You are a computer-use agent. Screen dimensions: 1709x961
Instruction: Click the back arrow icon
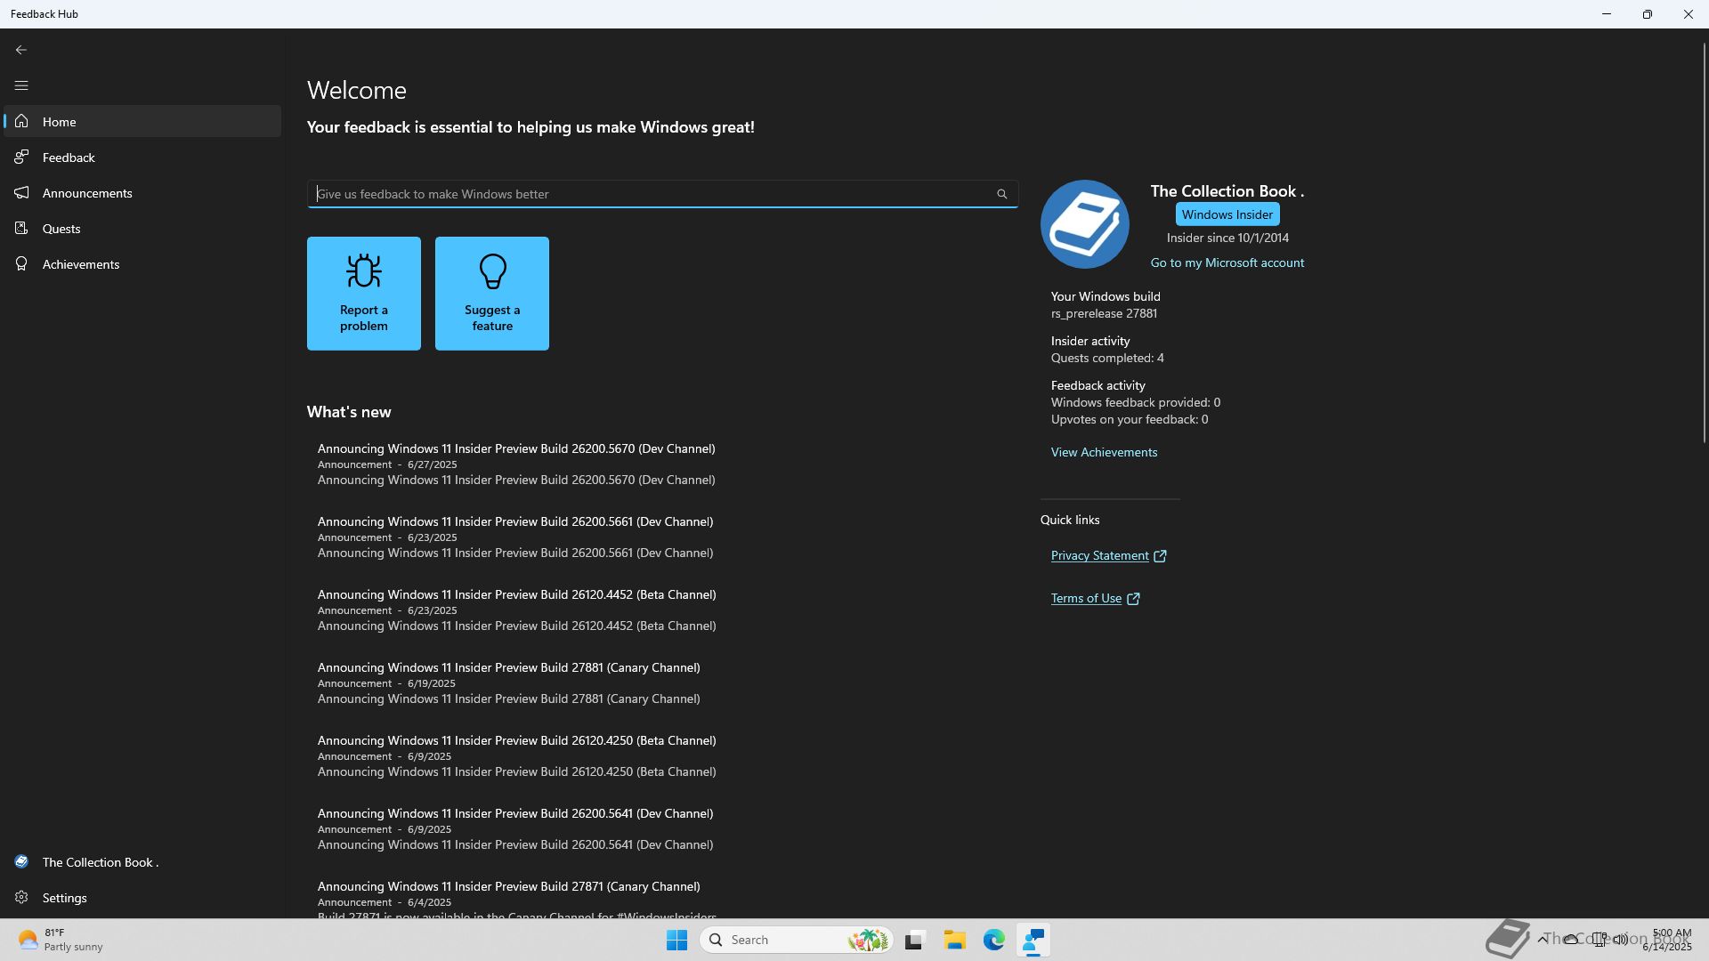[x=21, y=50]
